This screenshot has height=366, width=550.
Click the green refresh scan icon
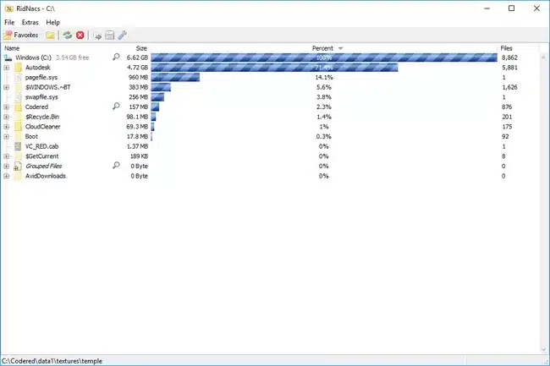coord(68,35)
